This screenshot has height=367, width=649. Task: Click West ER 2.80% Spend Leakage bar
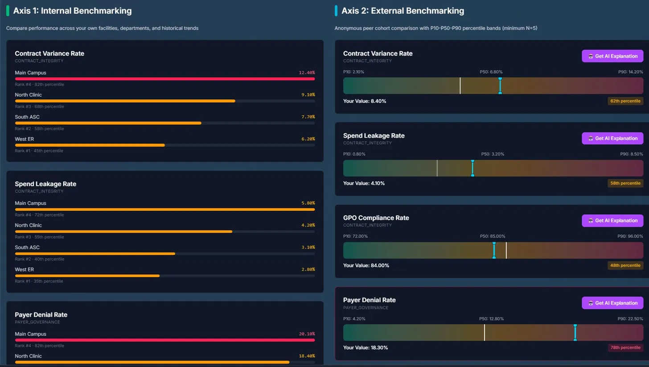(165, 276)
